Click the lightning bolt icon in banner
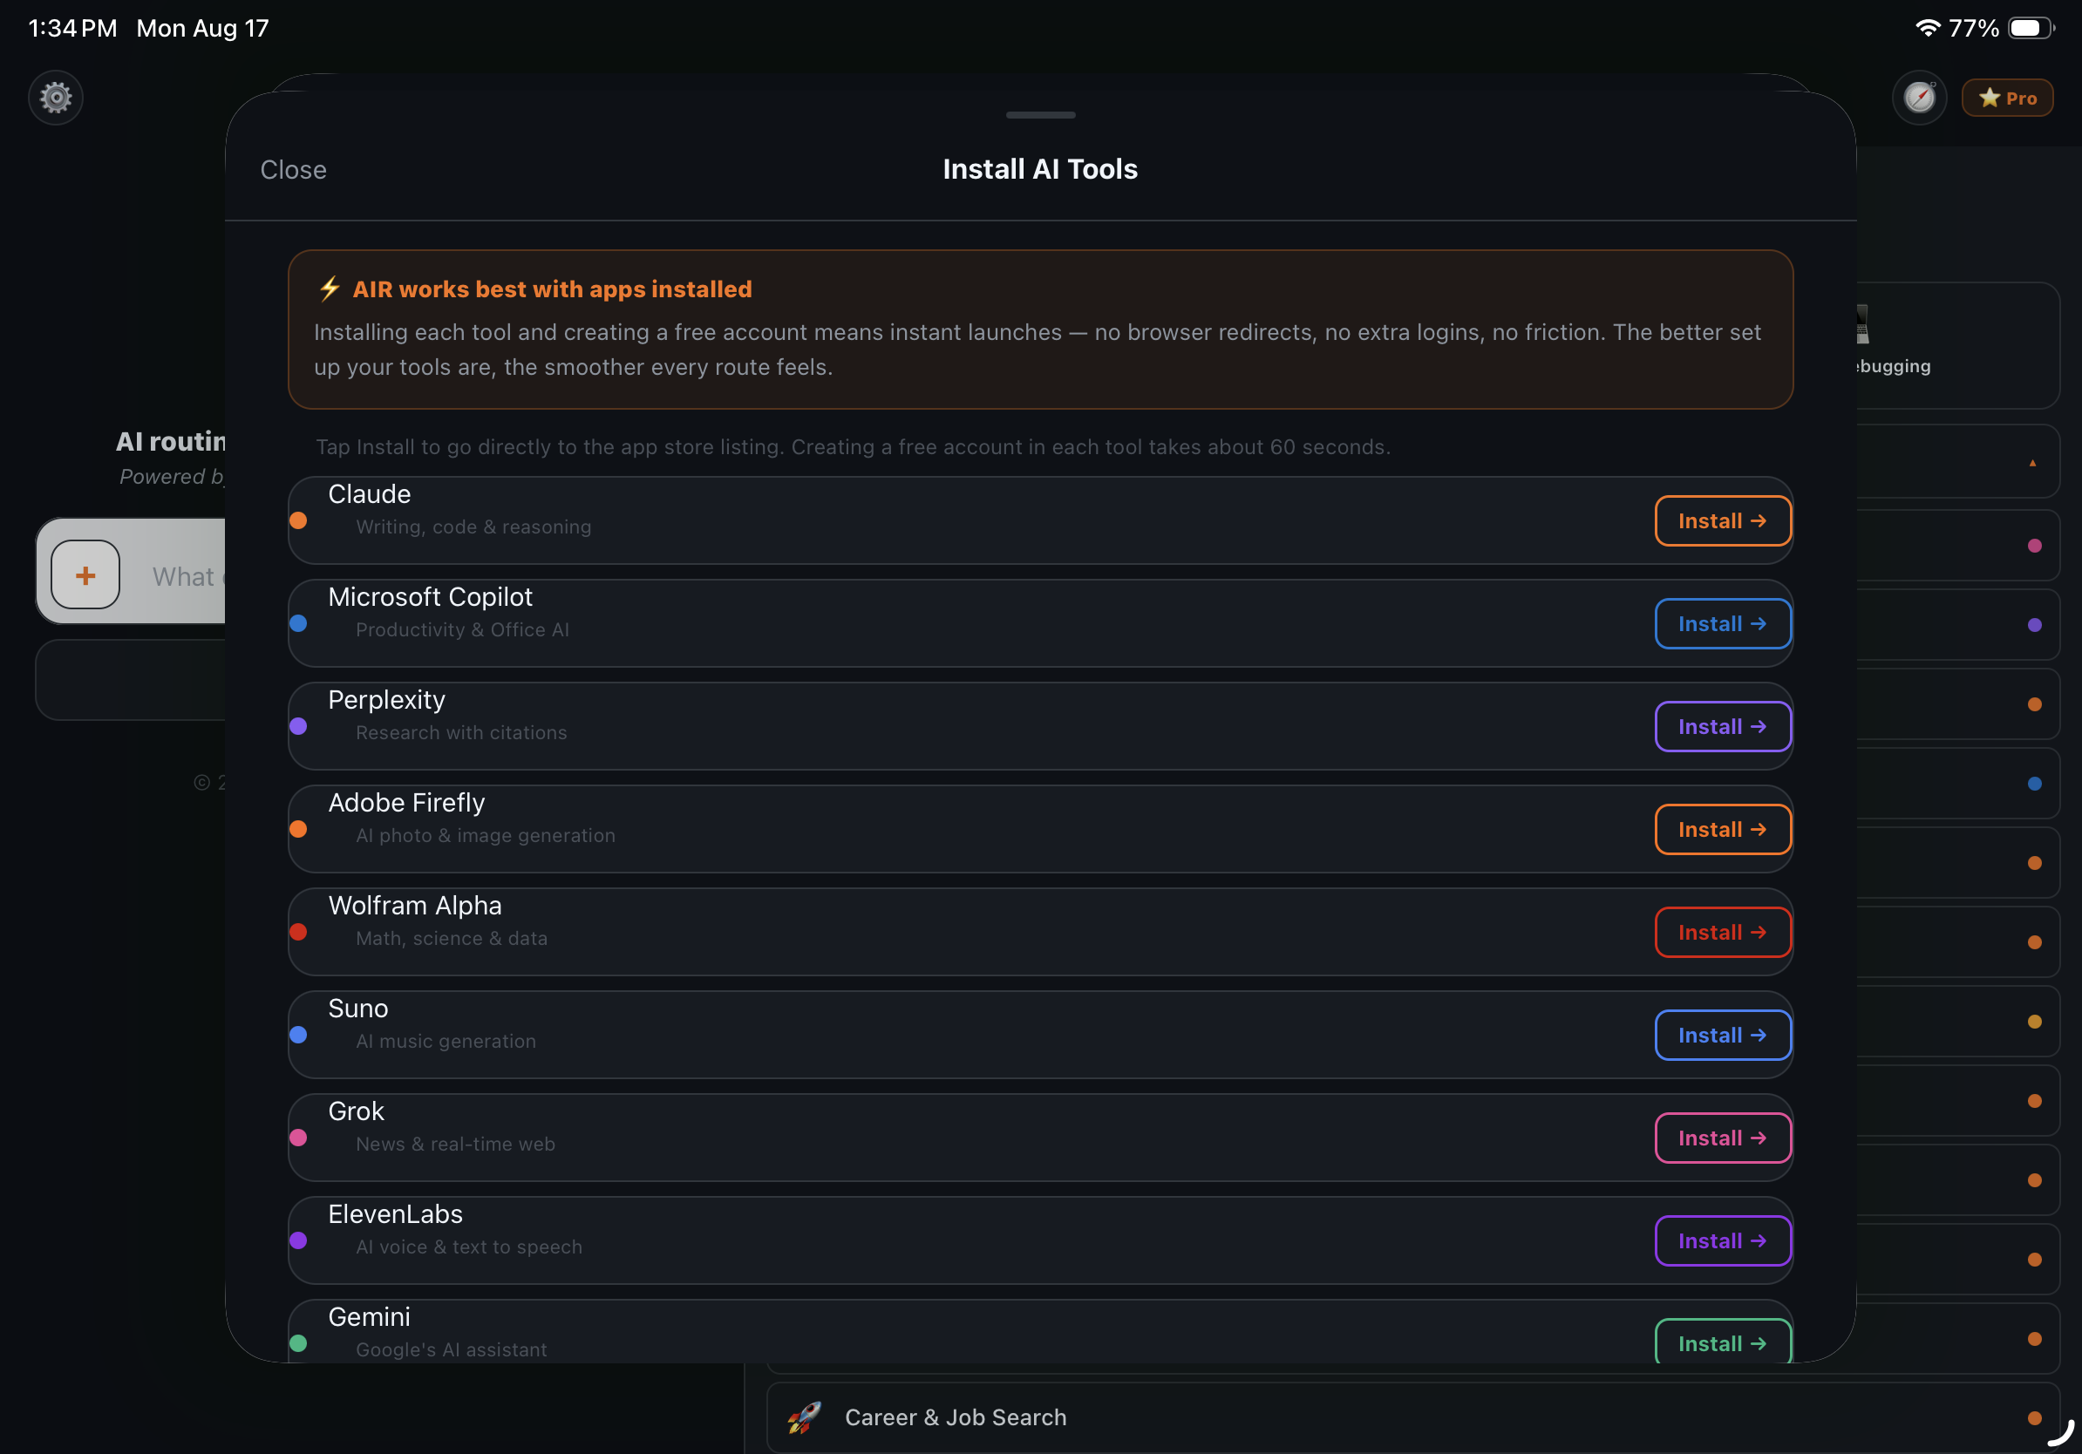2082x1454 pixels. (330, 289)
